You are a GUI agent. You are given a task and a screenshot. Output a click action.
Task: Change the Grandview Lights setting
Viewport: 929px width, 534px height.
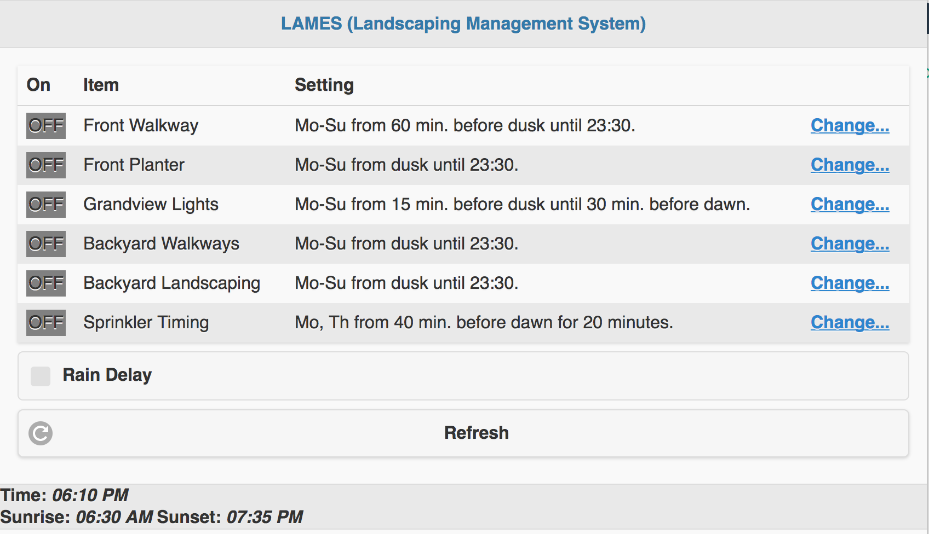point(850,204)
